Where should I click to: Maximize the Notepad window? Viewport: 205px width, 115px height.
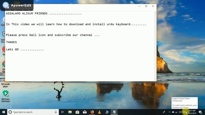click(x=146, y=6)
